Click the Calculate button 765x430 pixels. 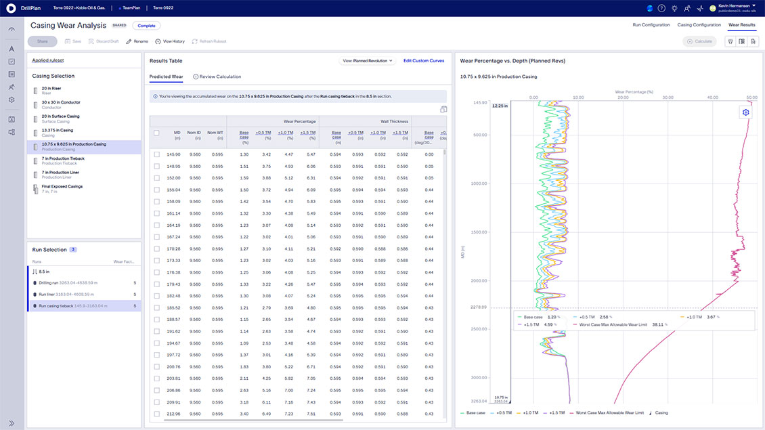699,41
